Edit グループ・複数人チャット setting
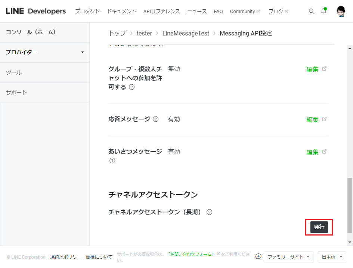This screenshot has height=268, width=353. pyautogui.click(x=313, y=69)
